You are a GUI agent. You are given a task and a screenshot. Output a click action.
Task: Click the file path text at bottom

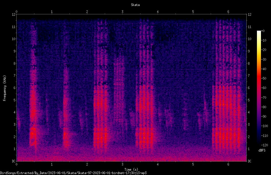(x=73, y=173)
